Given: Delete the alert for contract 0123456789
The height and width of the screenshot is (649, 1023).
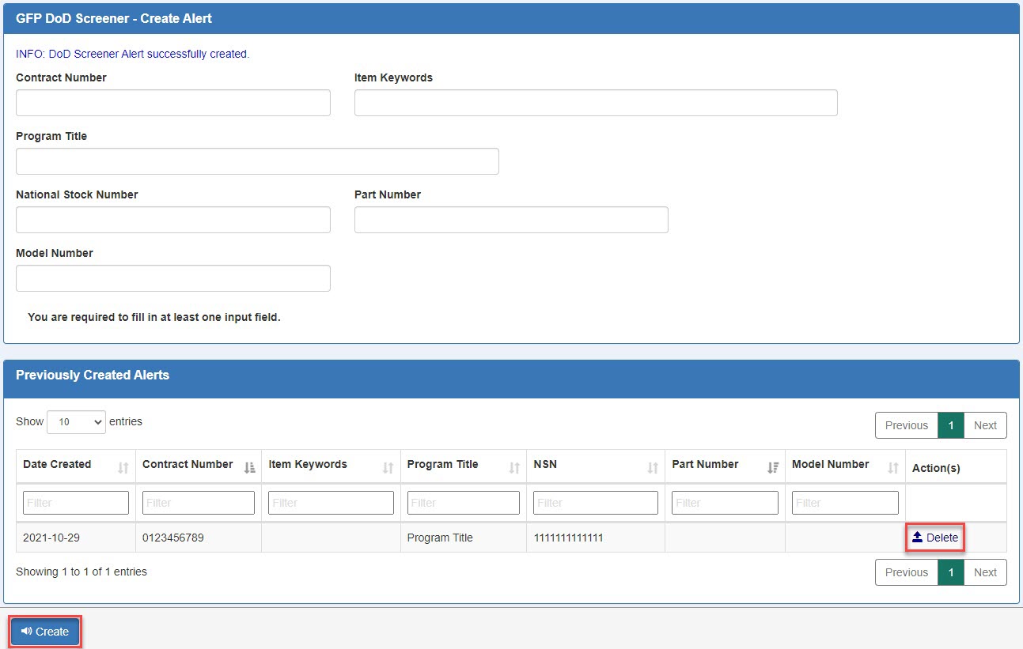Looking at the screenshot, I should coord(934,538).
